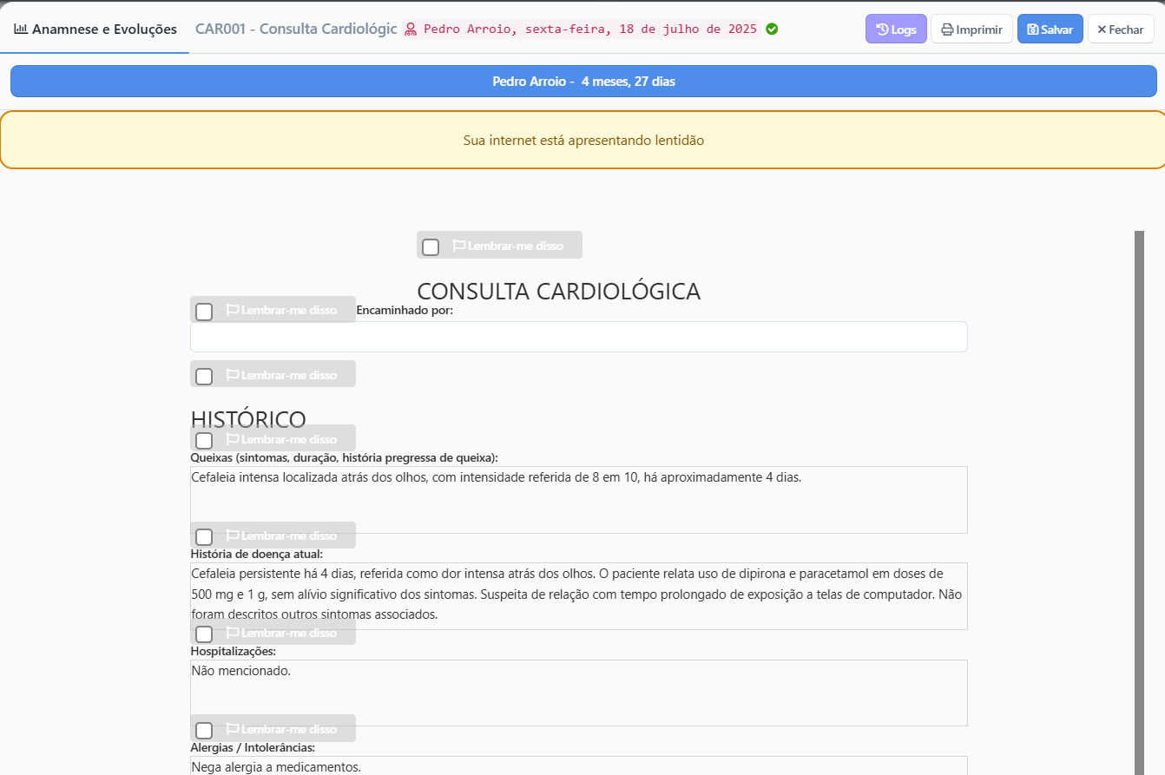
Task: Check Lembrar-me disso above Consulta Cardiológica title
Action: [431, 247]
